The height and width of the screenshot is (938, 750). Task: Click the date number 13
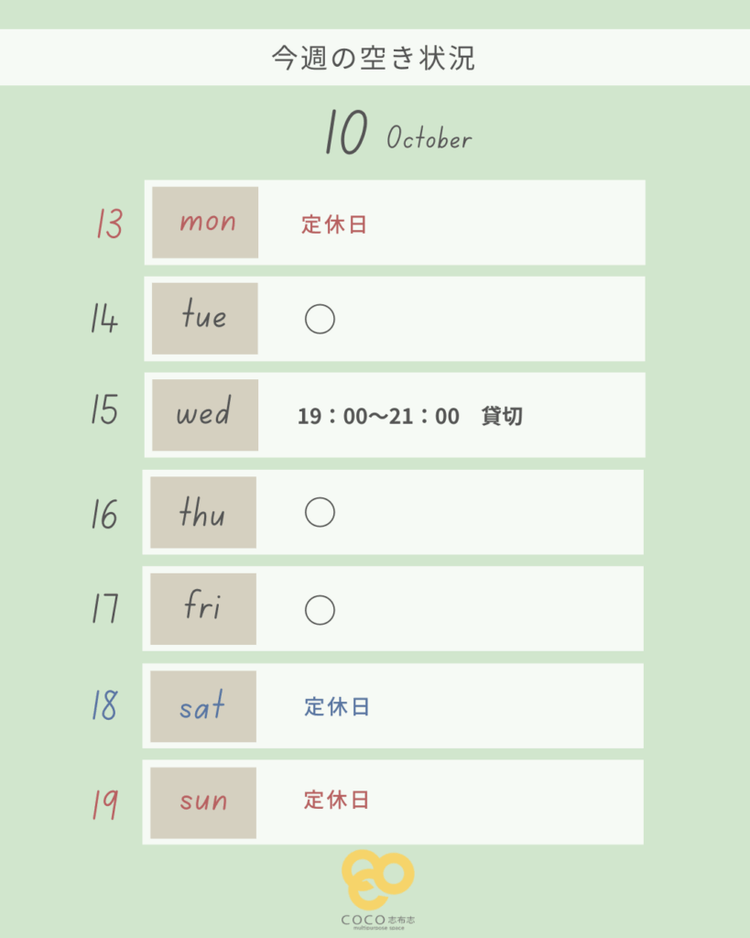109,224
